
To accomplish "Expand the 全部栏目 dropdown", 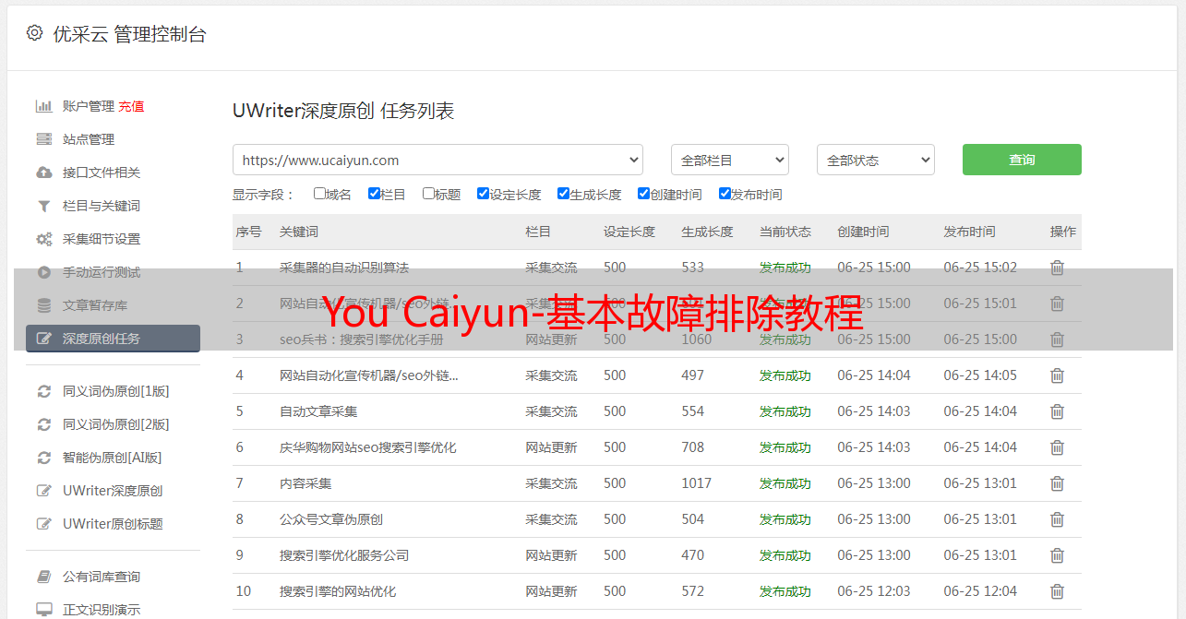I will point(730,160).
